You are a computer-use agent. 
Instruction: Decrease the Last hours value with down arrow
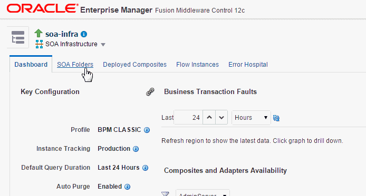(x=221, y=117)
